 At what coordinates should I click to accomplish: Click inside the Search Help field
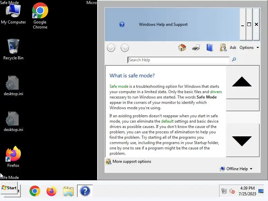coord(178,60)
